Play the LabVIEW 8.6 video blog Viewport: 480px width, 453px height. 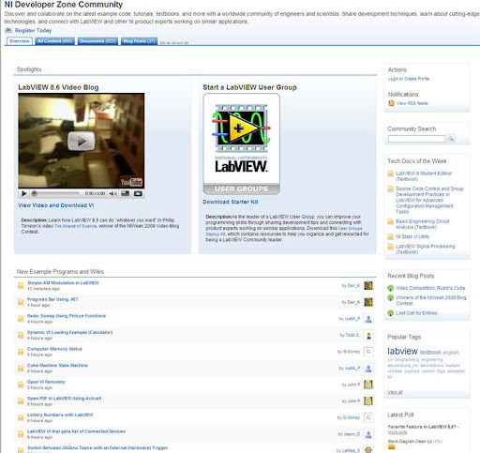point(82,141)
